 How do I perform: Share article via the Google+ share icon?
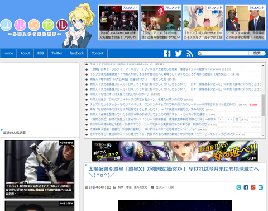click(253, 187)
